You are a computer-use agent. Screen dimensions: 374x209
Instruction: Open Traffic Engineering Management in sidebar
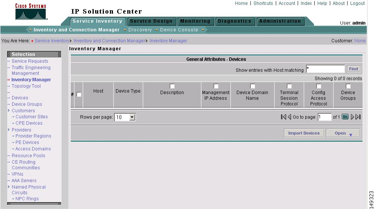coord(31,70)
